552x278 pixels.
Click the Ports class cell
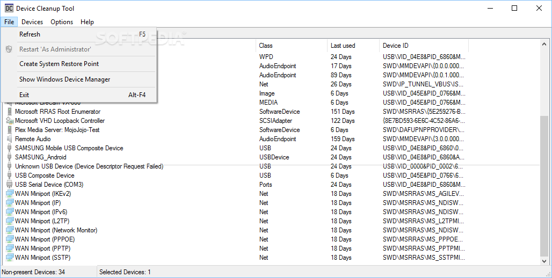tap(265, 185)
